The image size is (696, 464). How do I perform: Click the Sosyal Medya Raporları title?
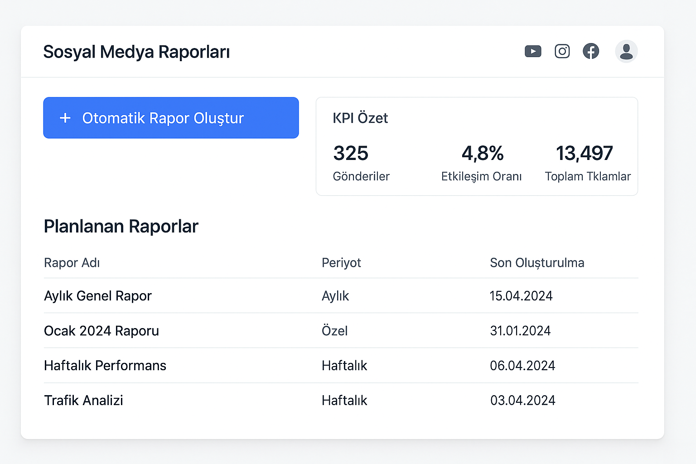point(136,52)
